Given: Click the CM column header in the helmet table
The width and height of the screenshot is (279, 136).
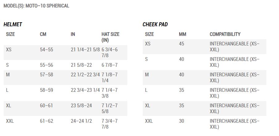Looking at the screenshot, I should 43,34.
